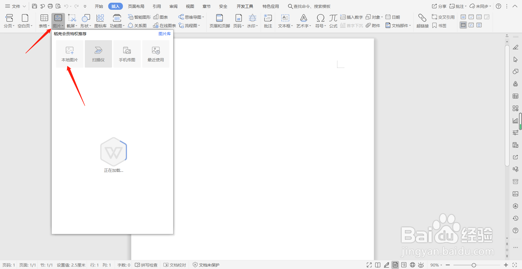The width and height of the screenshot is (522, 269).
Task: Insert an 附件 attachment
Action: 373,26
